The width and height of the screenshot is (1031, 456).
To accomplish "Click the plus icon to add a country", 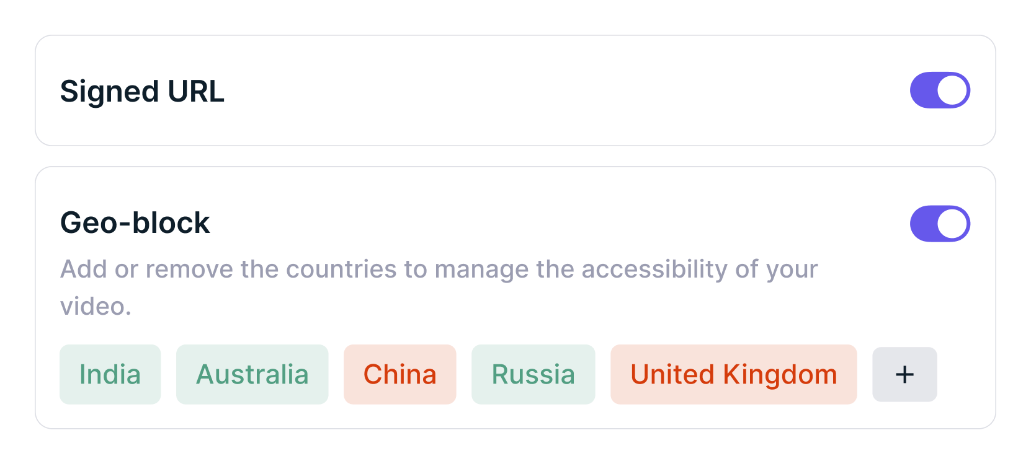I will pyautogui.click(x=904, y=375).
